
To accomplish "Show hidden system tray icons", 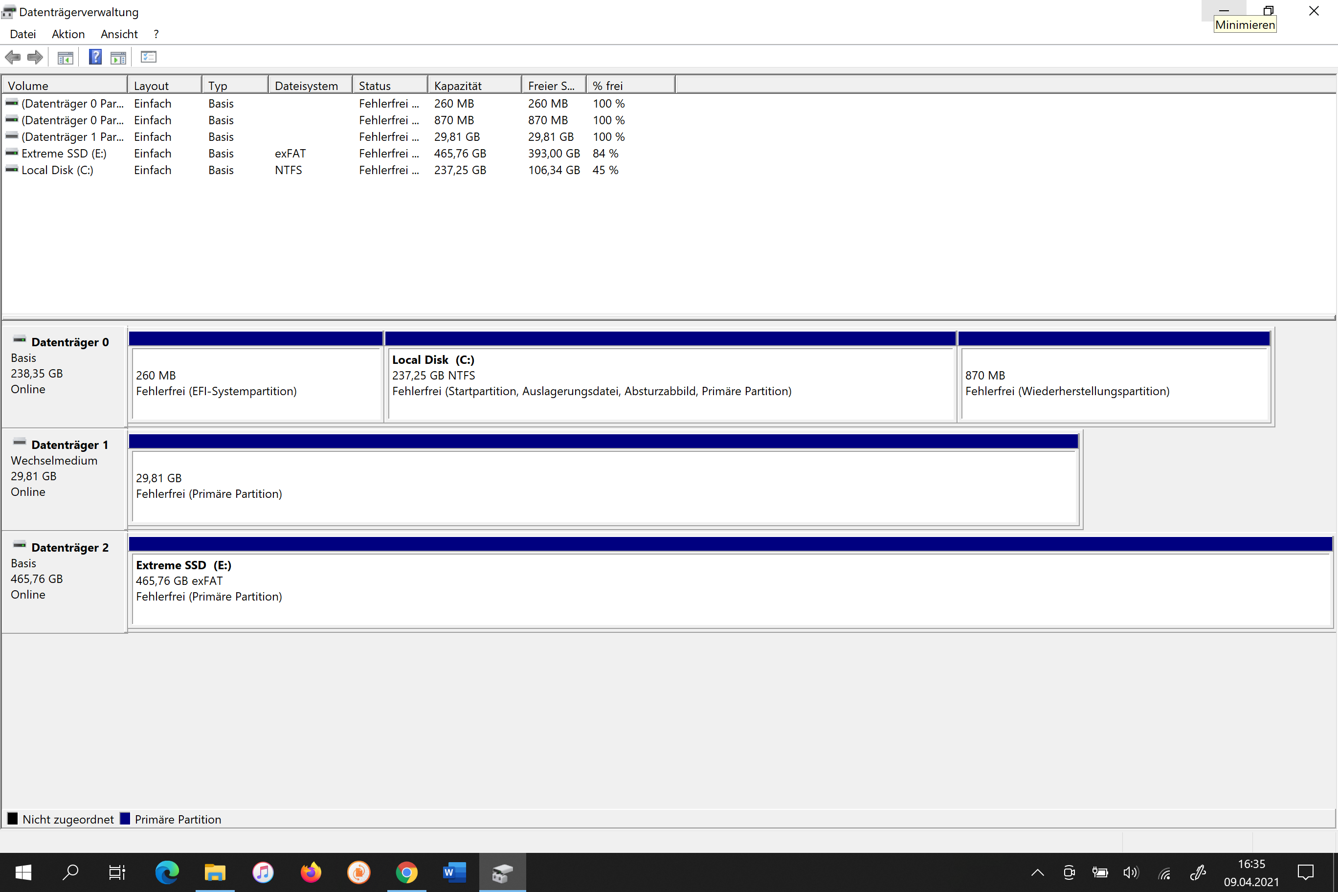I will [x=1037, y=872].
